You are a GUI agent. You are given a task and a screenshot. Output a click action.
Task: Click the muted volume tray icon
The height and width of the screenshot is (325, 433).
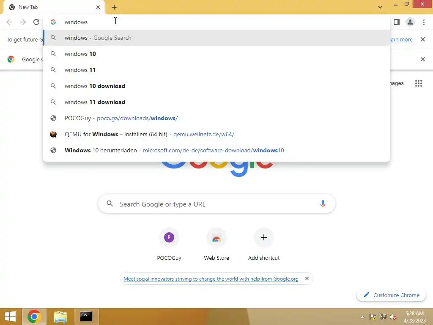tap(393, 317)
